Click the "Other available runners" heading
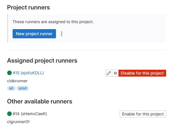This screenshot has height=130, width=173. click(x=40, y=101)
